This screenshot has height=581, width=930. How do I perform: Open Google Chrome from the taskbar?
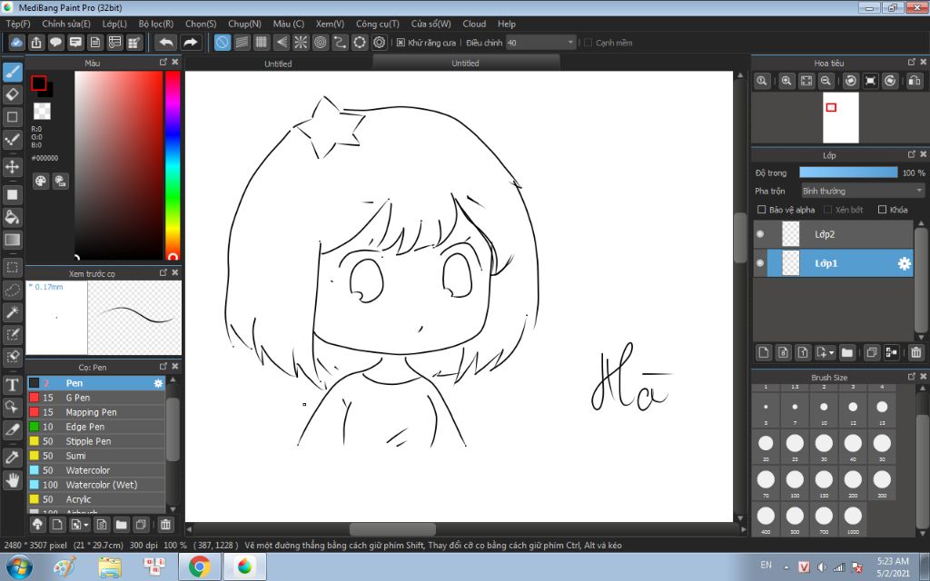click(199, 566)
